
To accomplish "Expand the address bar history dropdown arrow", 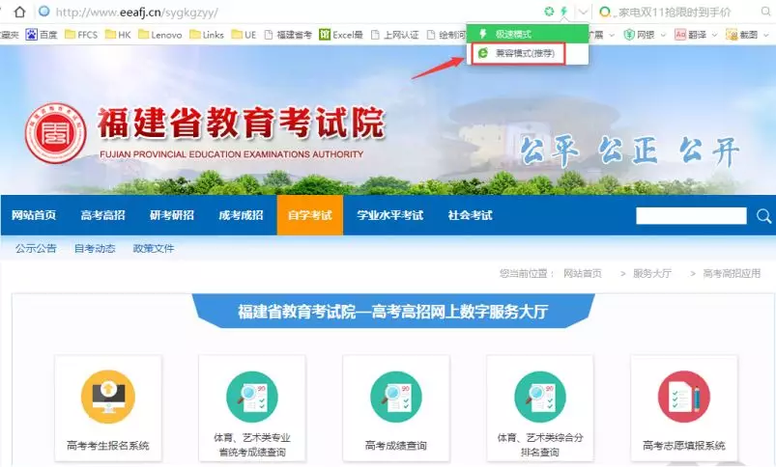I will coord(584,12).
